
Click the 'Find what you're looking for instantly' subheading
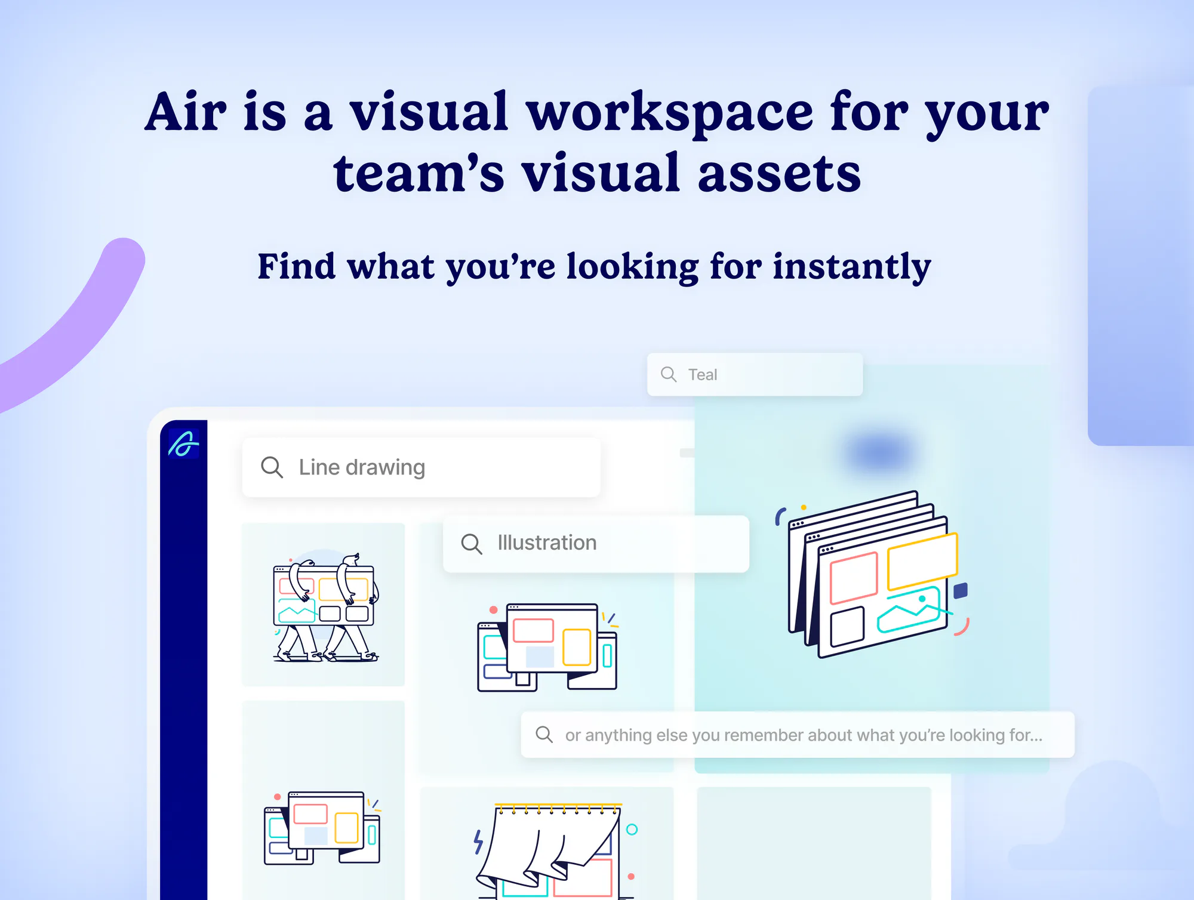594,267
